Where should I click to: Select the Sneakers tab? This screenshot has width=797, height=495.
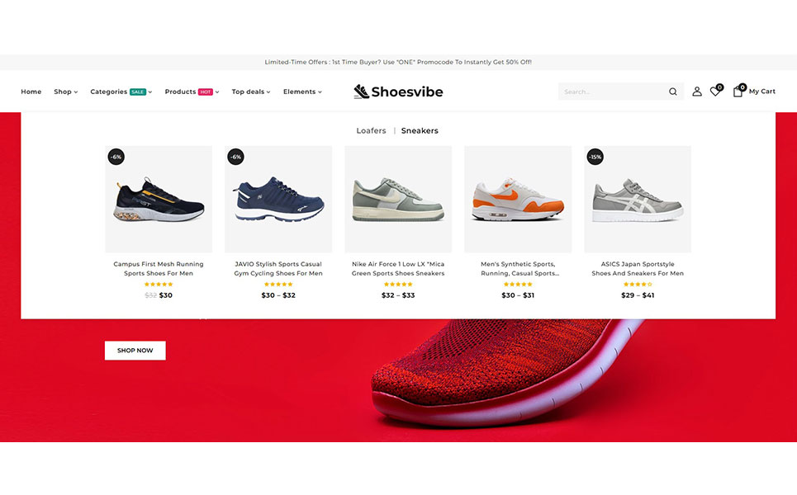pos(420,130)
